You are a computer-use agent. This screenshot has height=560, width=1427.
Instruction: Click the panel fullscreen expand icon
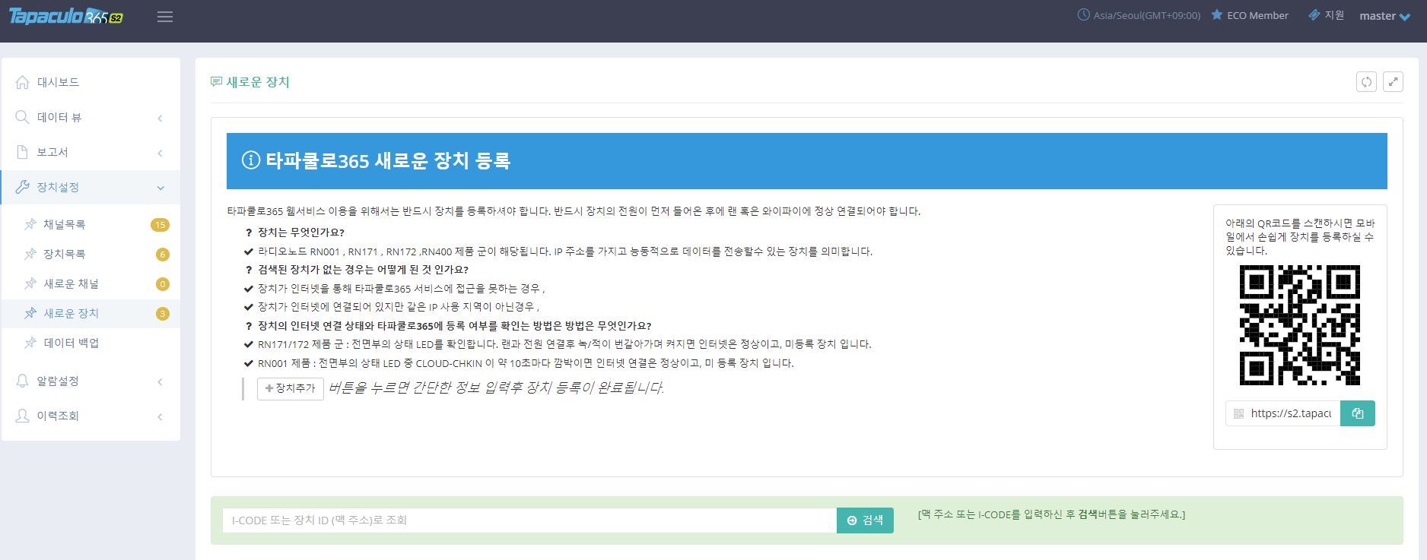pyautogui.click(x=1393, y=82)
